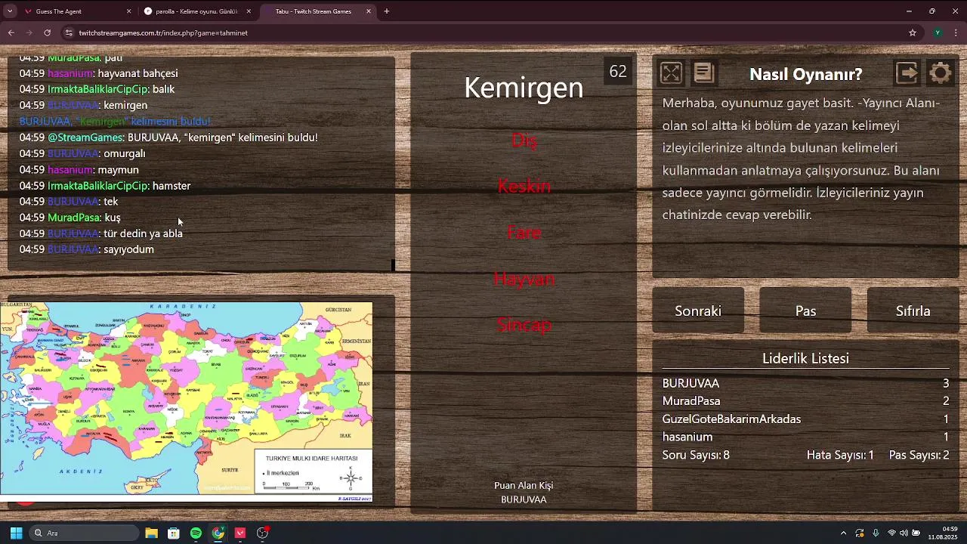
Task: Bookmark this page with the star
Action: (x=913, y=32)
